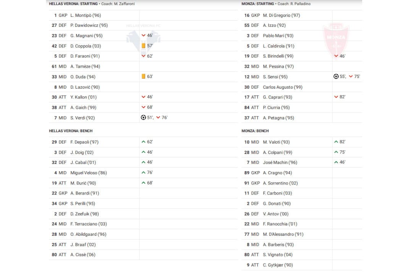Click the red substitution arrow beside G. Caprari
This screenshot has width=408, height=272.
336,97
